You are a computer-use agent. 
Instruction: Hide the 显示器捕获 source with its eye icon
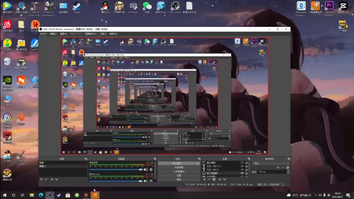[242, 173]
